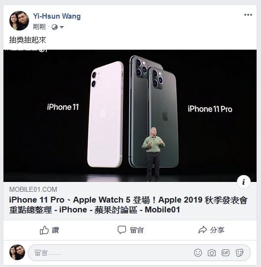261x267 pixels.
Task: Add a GIF to the comment
Action: (226, 253)
